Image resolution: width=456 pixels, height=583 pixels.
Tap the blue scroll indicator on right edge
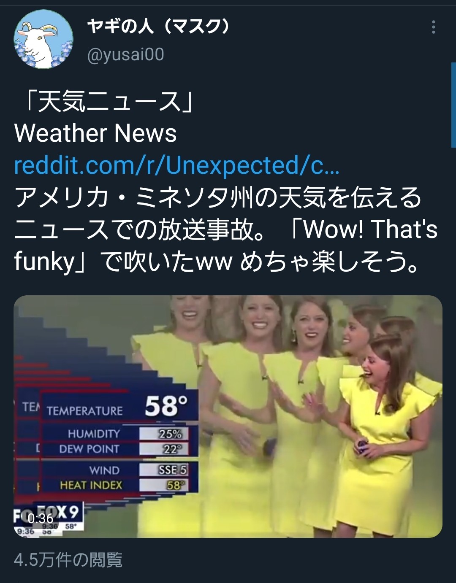point(453,105)
